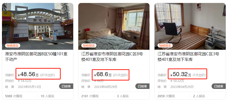Click the 赊钱报名 badge on first listing
This screenshot has height=103, width=228.
tap(13, 45)
